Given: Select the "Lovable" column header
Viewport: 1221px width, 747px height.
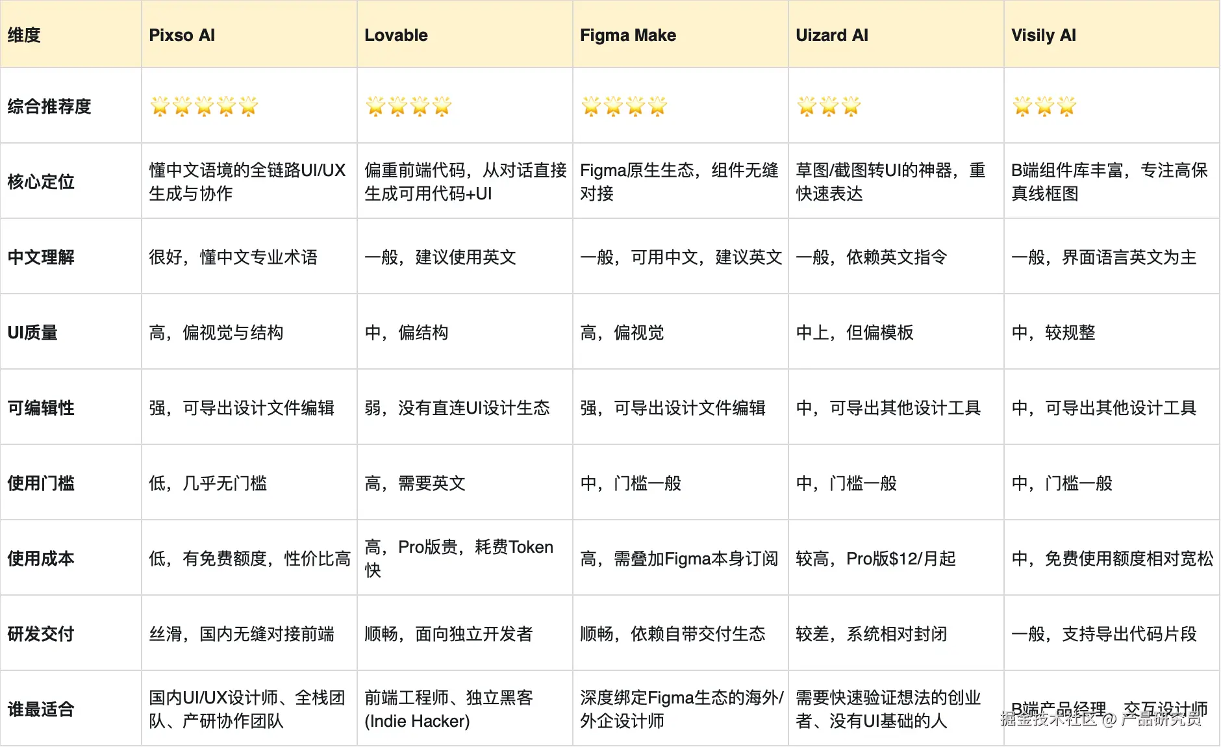Looking at the screenshot, I should pyautogui.click(x=465, y=34).
